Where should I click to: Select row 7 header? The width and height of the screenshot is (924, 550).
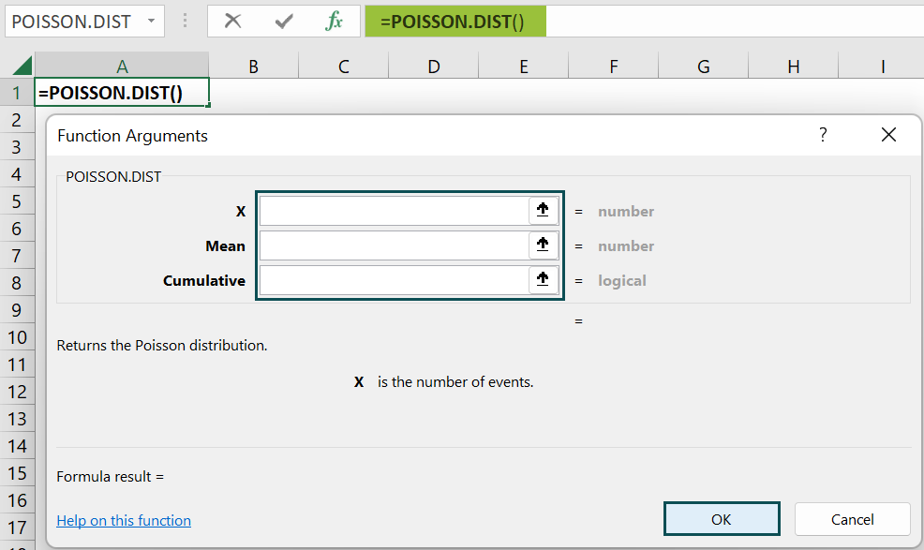(17, 255)
